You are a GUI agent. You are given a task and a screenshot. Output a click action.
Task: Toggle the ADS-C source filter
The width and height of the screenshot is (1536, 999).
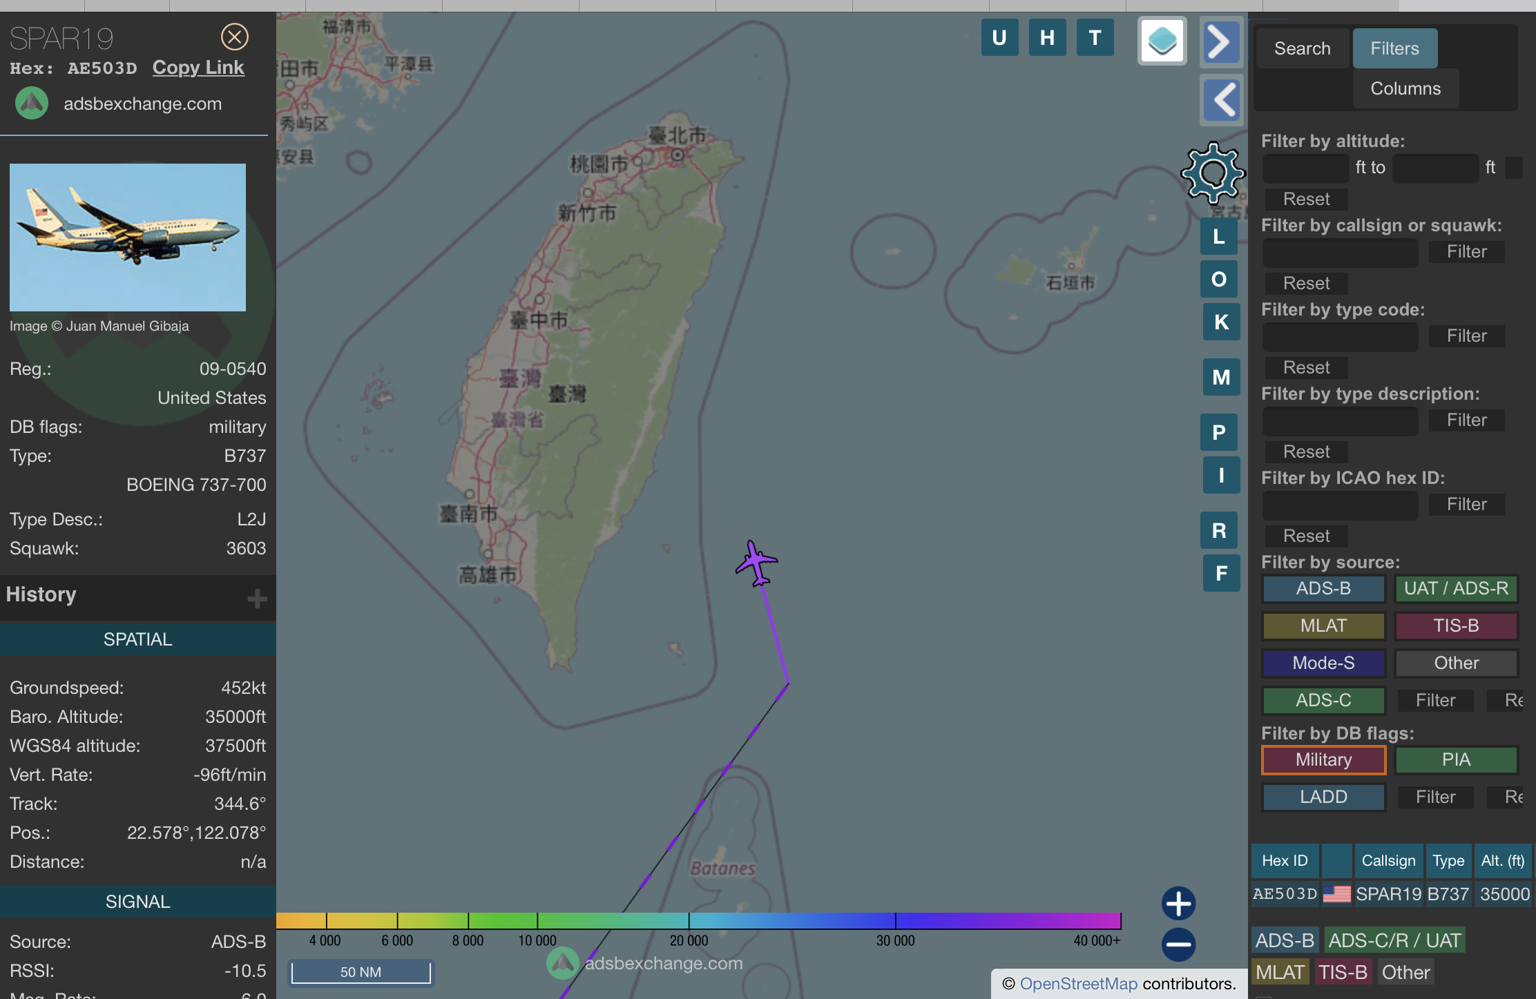(1323, 701)
